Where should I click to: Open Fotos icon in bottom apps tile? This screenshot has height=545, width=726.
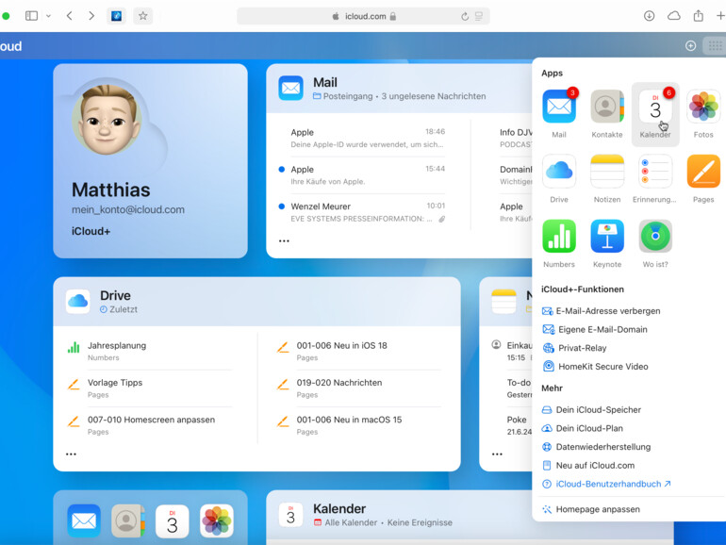217,520
